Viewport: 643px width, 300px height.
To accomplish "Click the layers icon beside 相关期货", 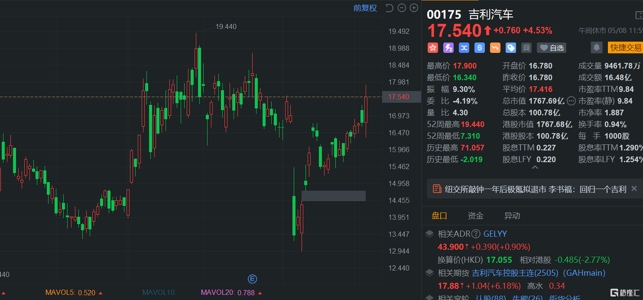I will pyautogui.click(x=429, y=273).
